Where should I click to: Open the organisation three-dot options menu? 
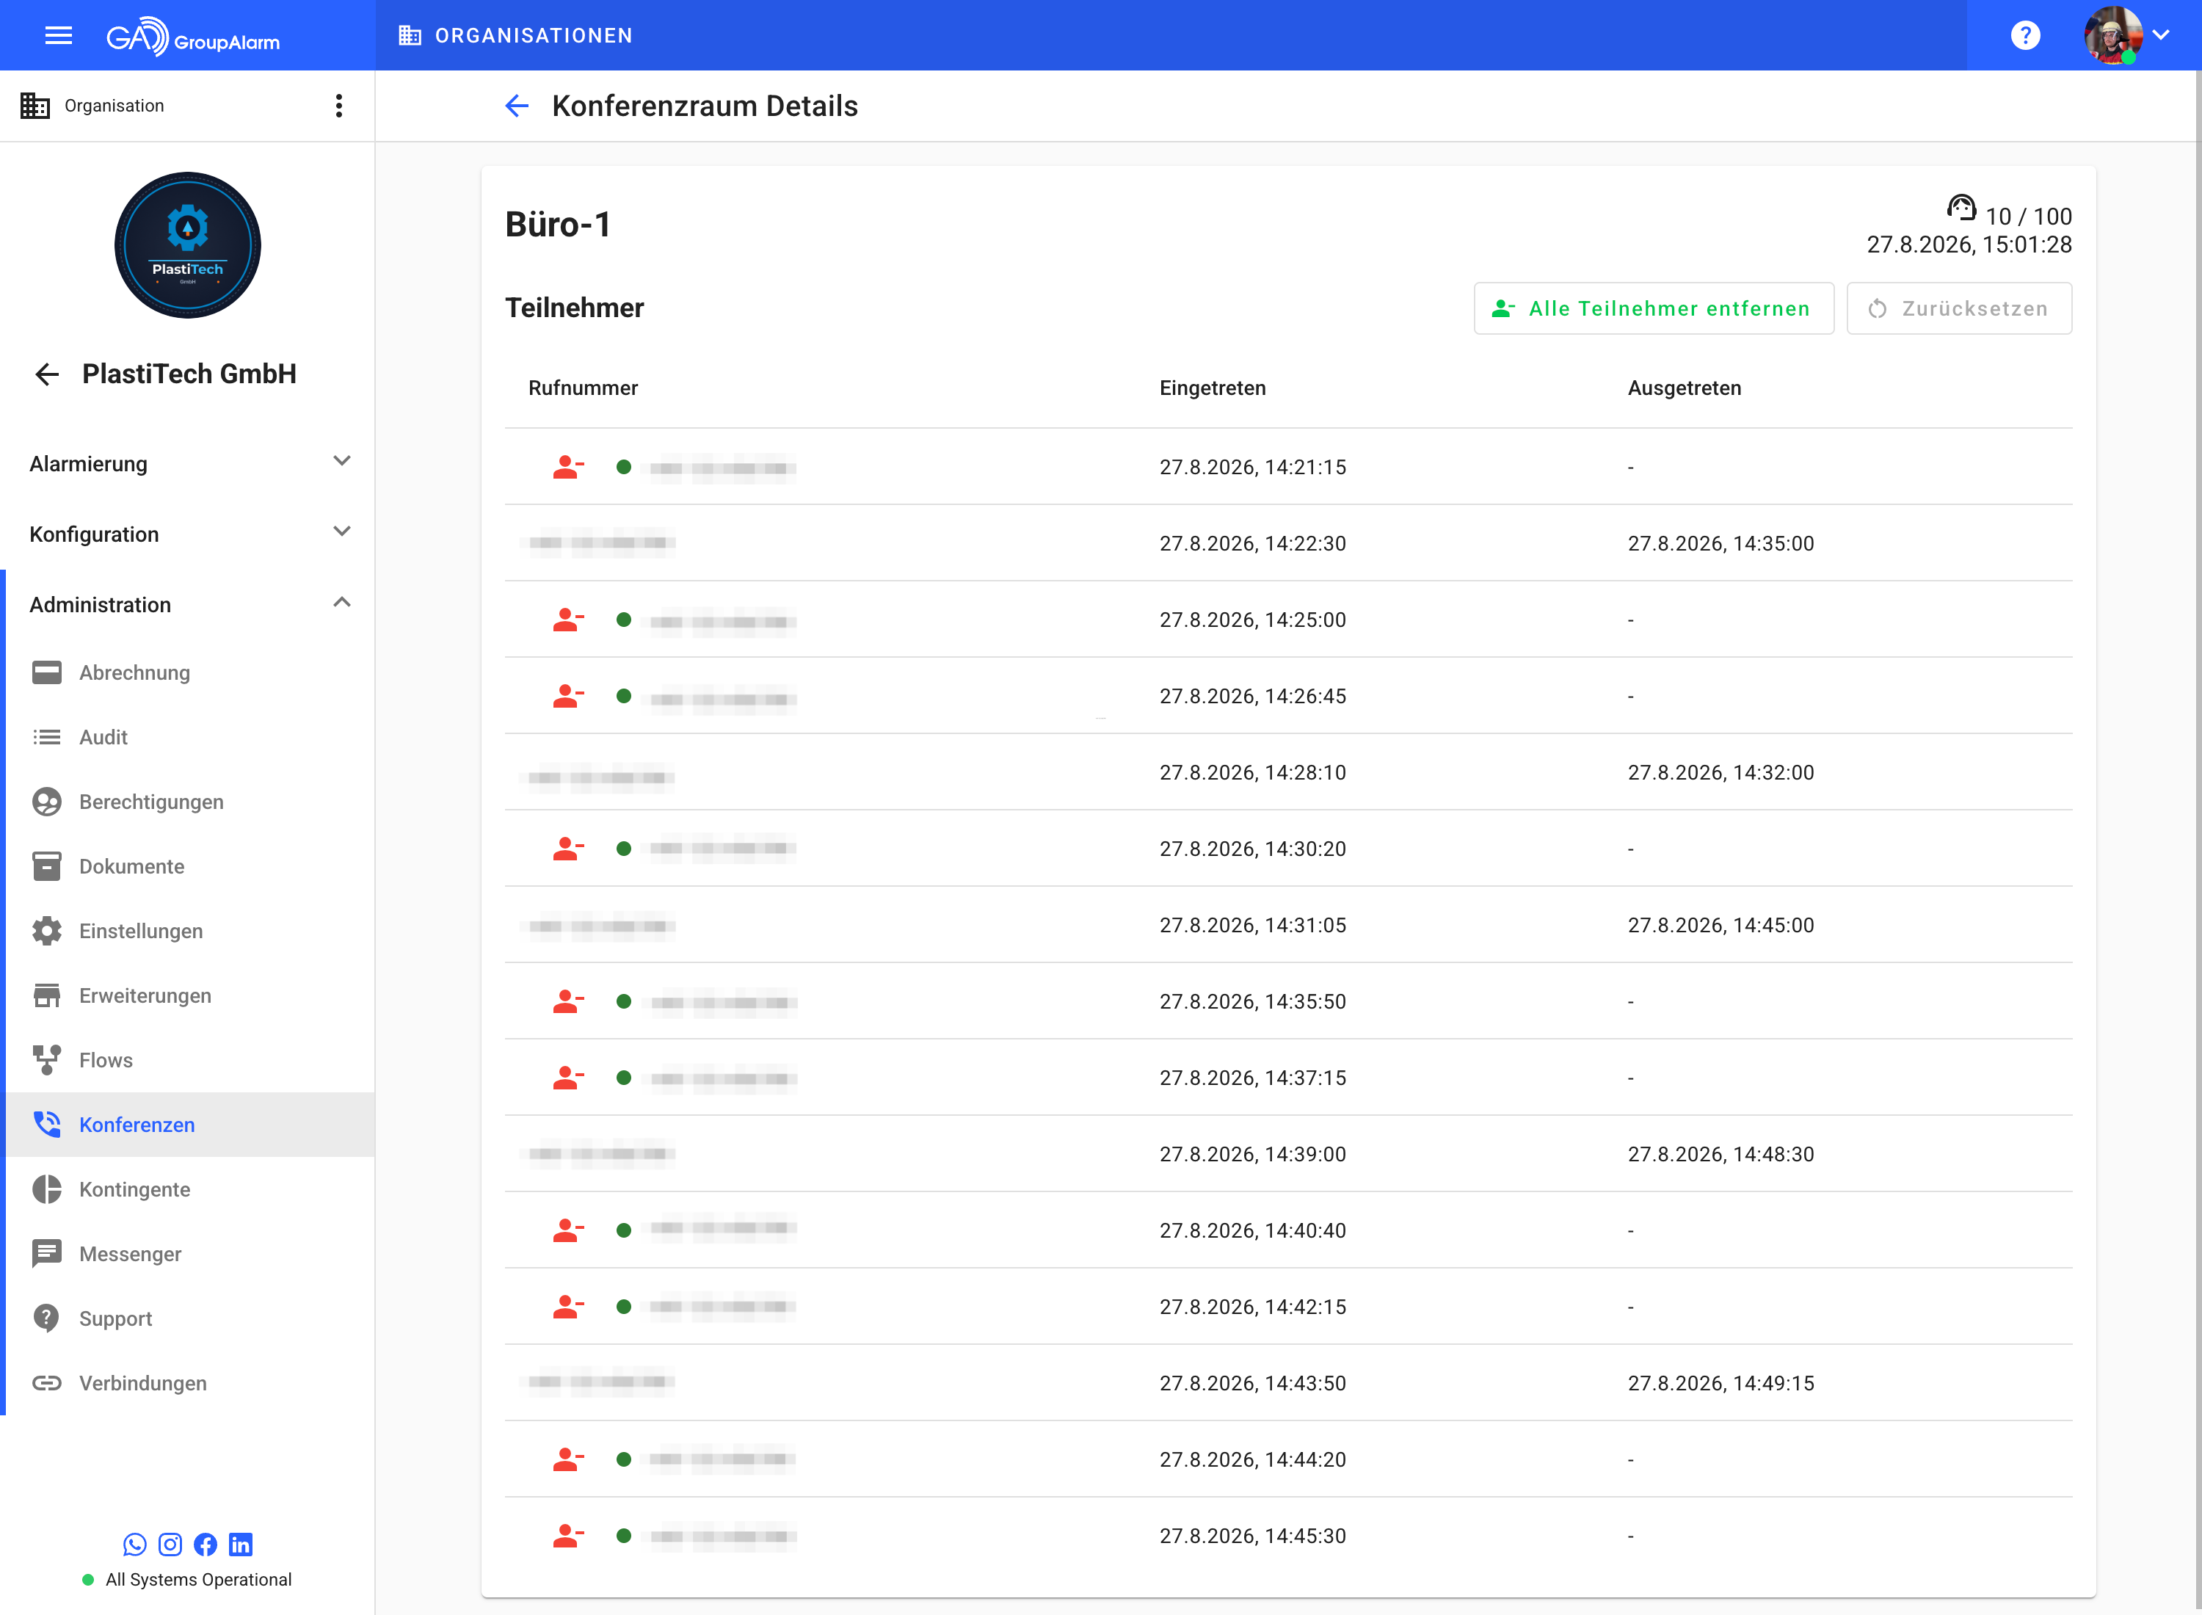pyautogui.click(x=339, y=106)
